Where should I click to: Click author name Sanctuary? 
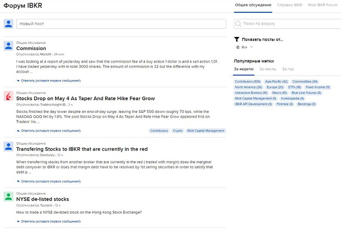point(47,155)
